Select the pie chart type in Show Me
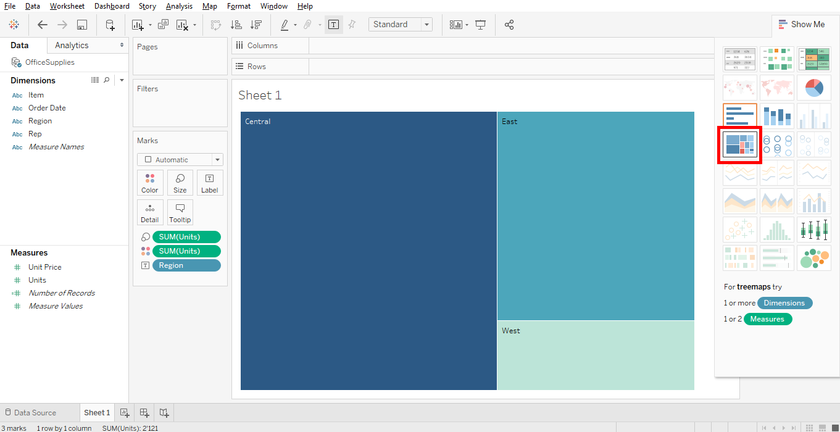The height and width of the screenshot is (432, 840). (x=813, y=87)
